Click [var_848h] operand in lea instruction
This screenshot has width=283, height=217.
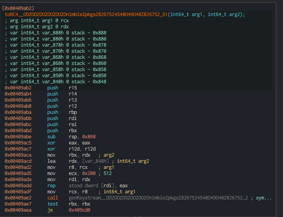click(95, 161)
